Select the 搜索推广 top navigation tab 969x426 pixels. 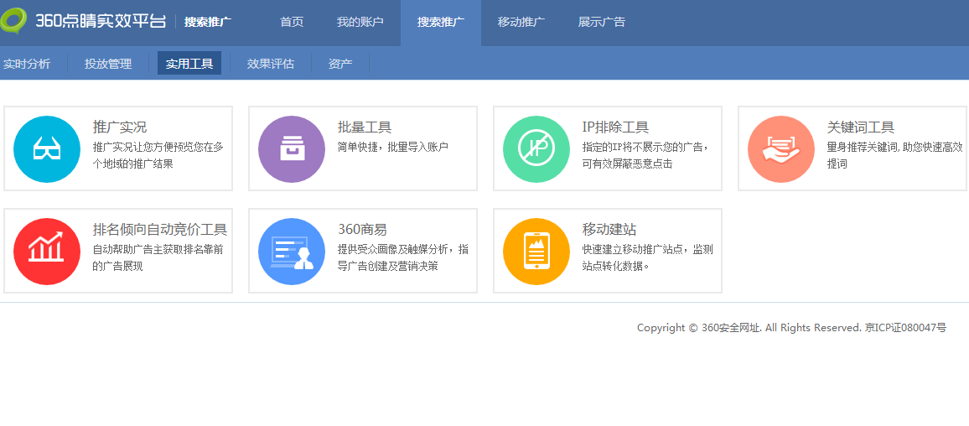point(441,23)
